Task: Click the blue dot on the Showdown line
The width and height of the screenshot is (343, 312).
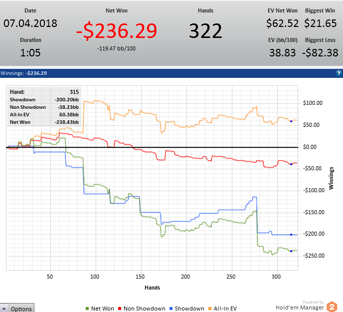Action: (291, 235)
